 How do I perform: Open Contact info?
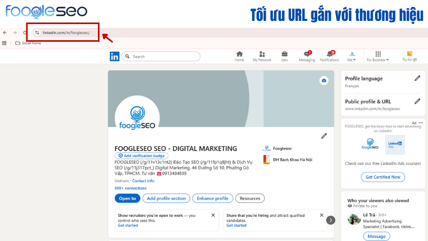pyautogui.click(x=143, y=181)
